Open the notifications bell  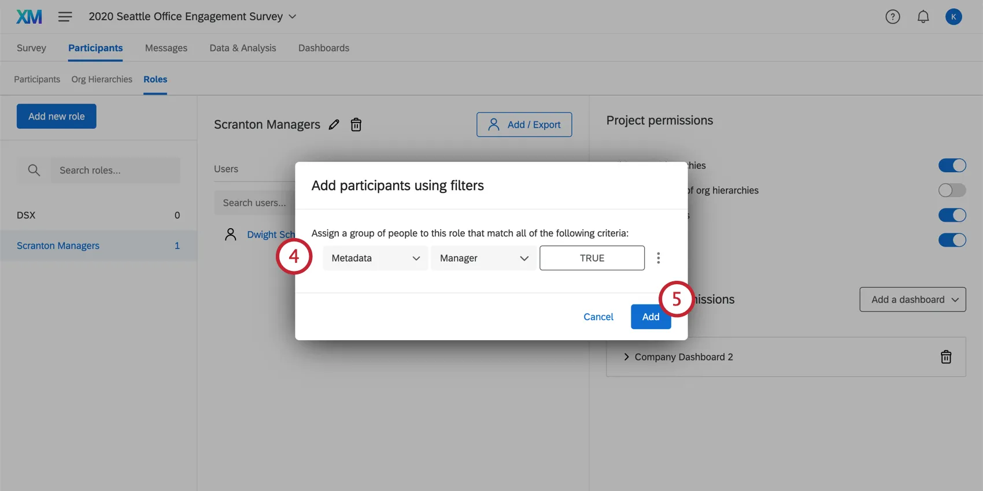(x=923, y=17)
